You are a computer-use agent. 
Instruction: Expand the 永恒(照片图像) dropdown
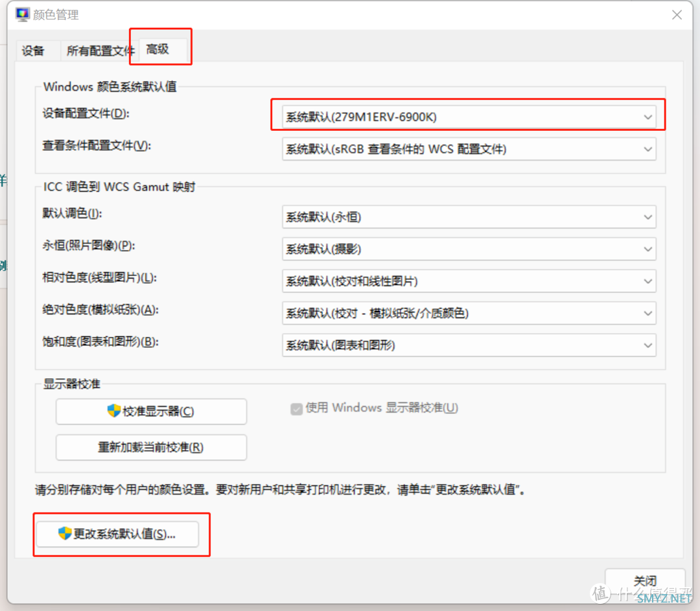pos(469,249)
